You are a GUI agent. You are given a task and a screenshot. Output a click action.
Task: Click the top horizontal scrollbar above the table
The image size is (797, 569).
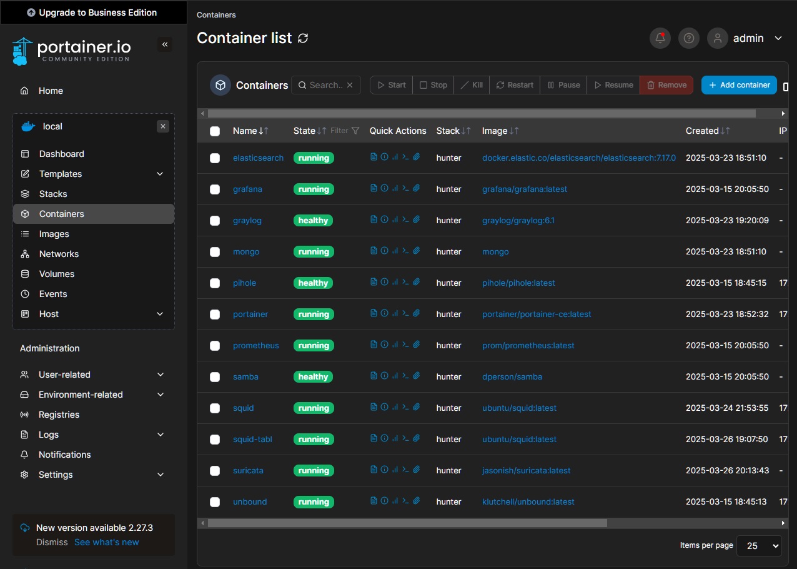click(482, 114)
